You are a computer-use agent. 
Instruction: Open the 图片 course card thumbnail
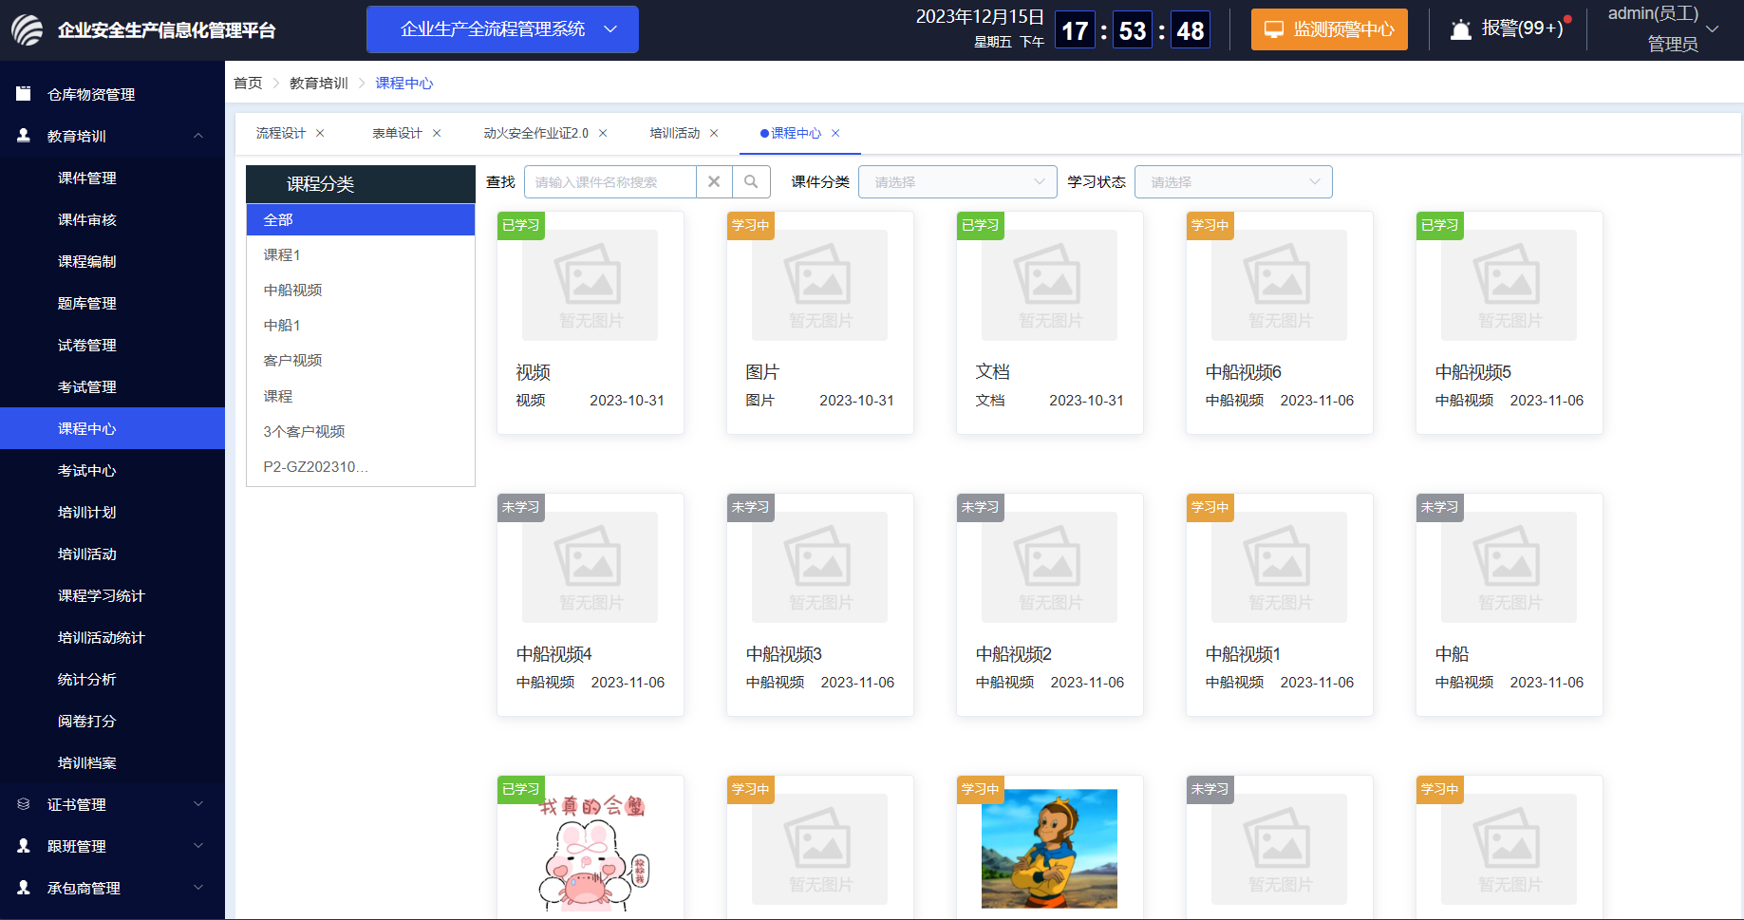(820, 285)
